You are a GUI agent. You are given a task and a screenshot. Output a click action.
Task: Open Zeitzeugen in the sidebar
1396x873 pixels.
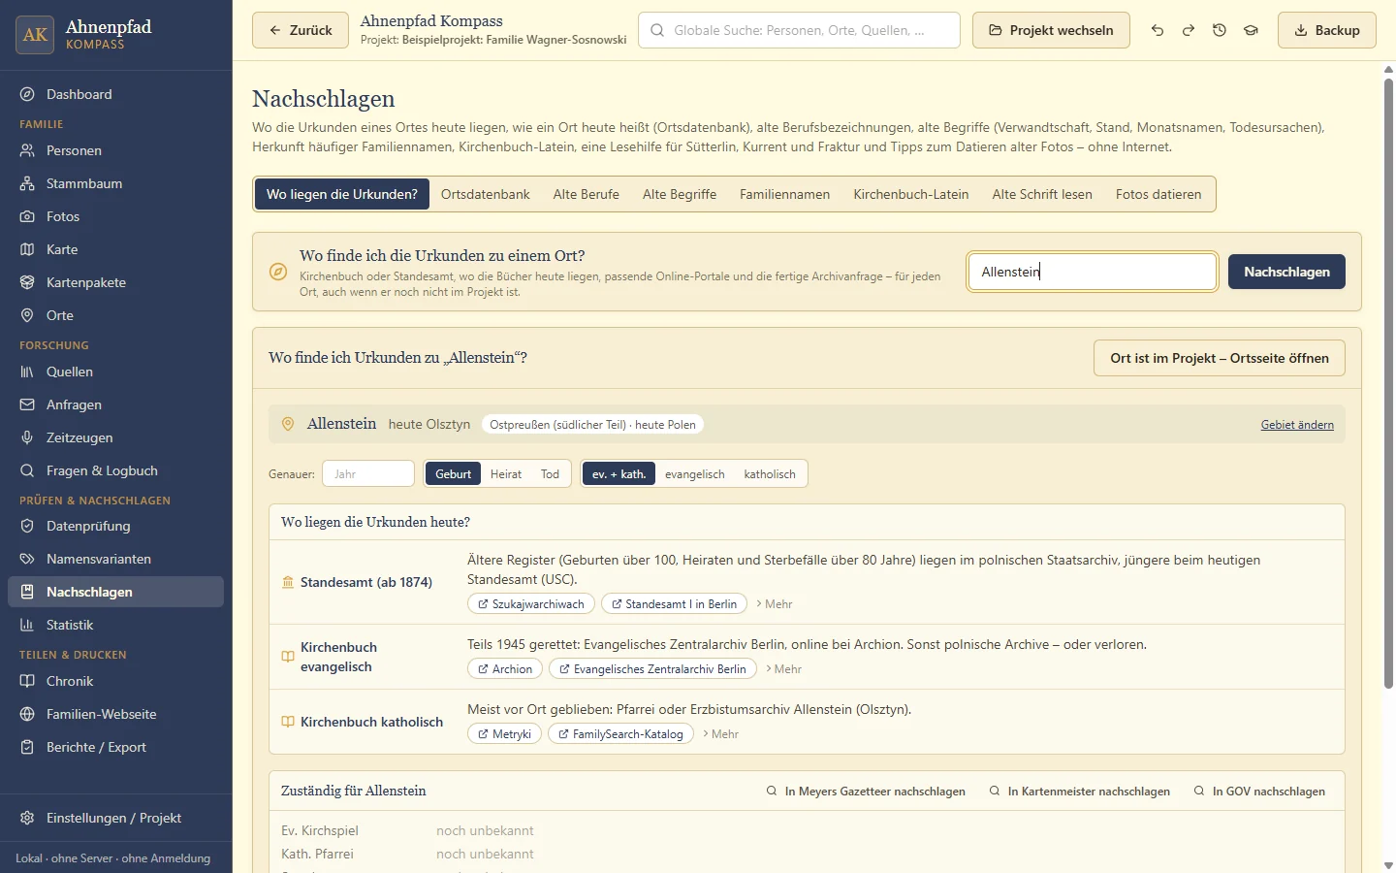115,437
